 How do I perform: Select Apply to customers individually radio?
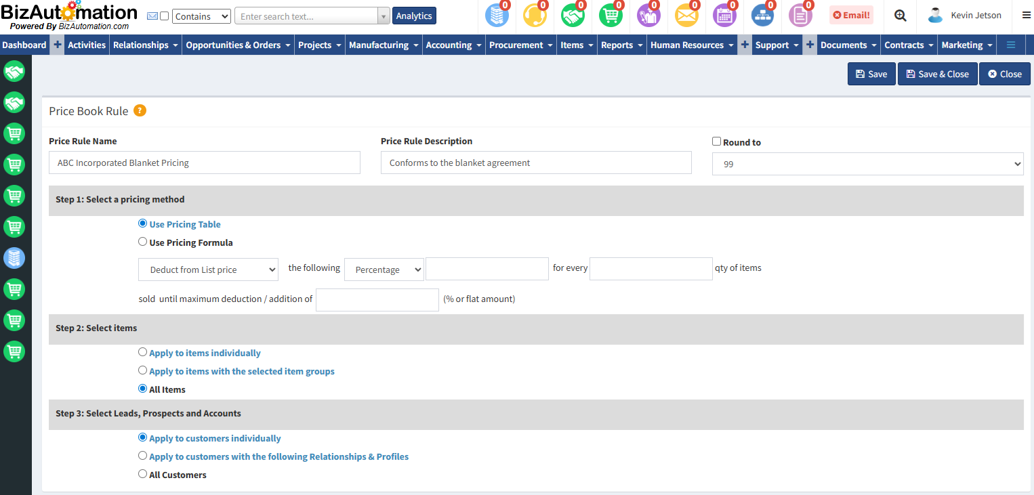coord(142,437)
